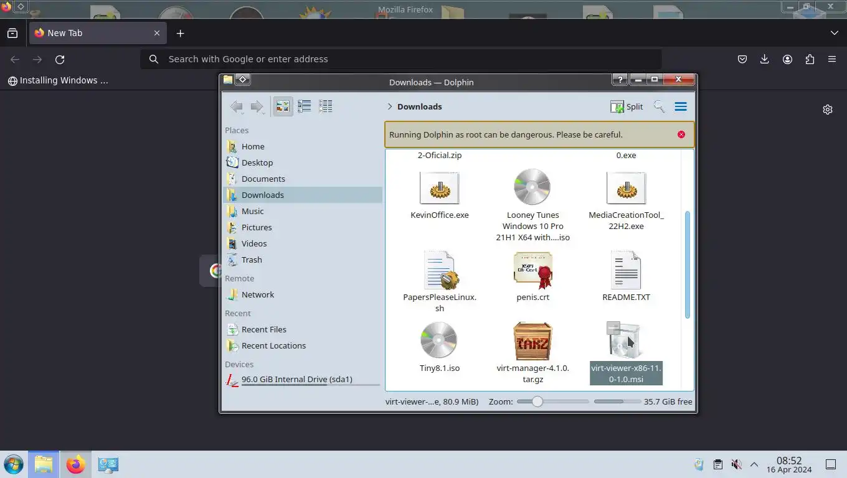Open Network under Remote
This screenshot has width=847, height=478.
pyautogui.click(x=303, y=294)
